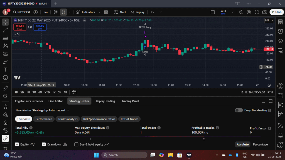The image size is (285, 160).
Task: Open the Risk/performance ratios tab
Action: 99,119
